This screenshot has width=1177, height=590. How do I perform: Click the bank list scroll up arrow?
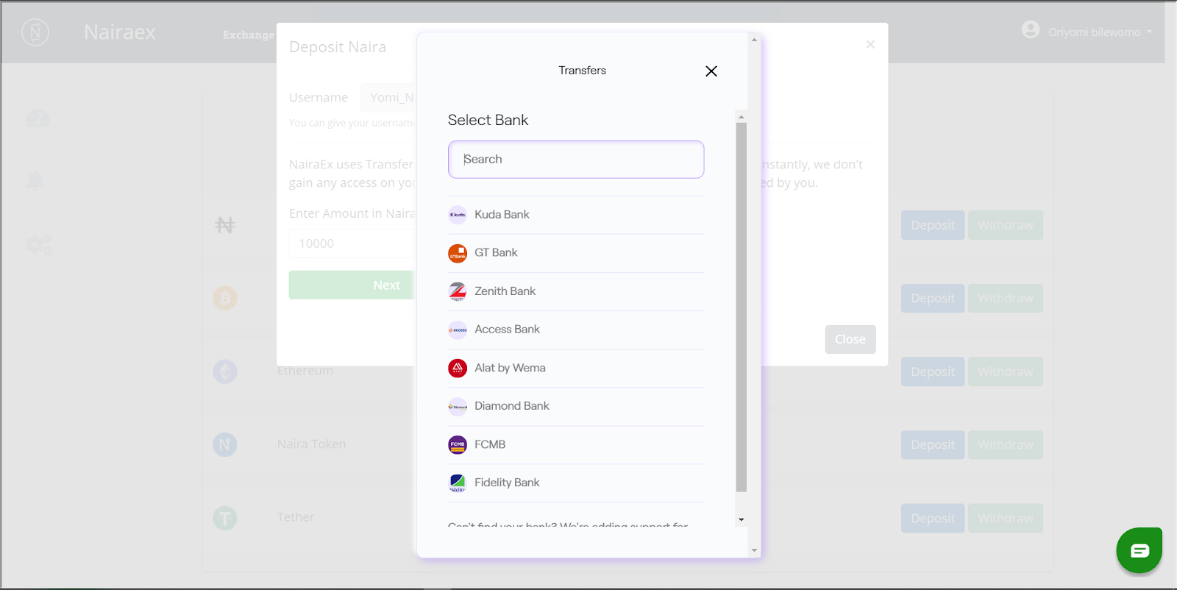(x=742, y=117)
